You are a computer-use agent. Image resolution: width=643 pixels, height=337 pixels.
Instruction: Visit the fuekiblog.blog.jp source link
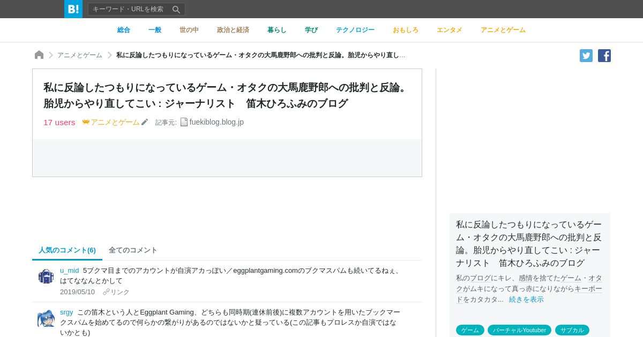[x=216, y=122]
